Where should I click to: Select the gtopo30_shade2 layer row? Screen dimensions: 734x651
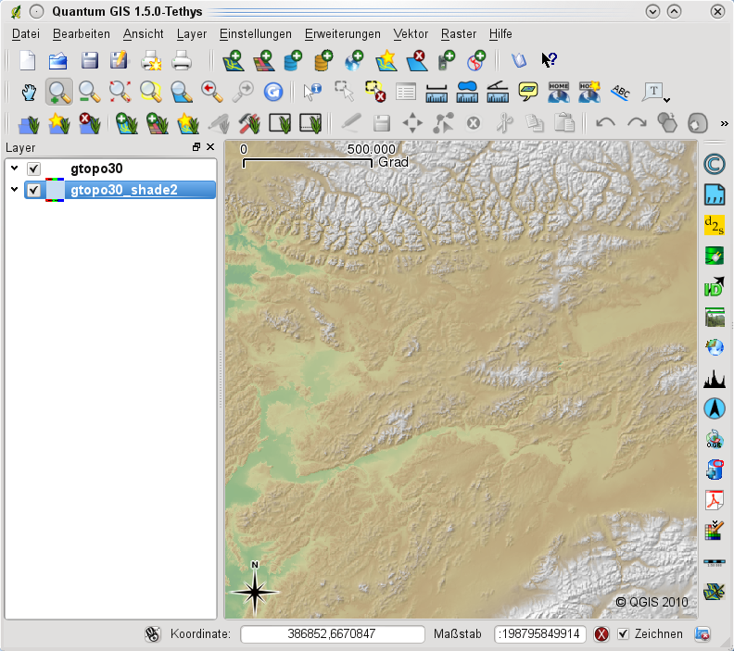120,190
